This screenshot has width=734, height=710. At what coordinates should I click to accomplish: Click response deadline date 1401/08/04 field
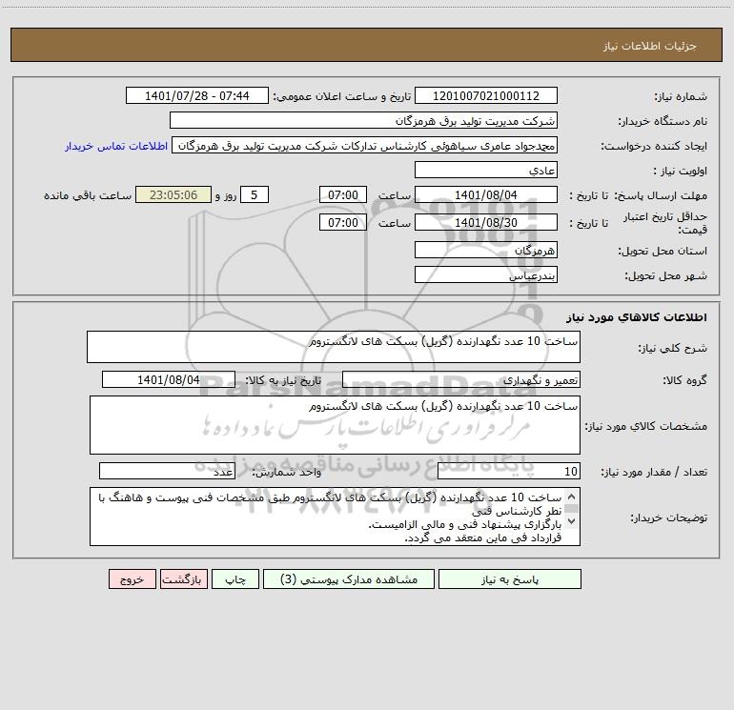[x=486, y=194]
